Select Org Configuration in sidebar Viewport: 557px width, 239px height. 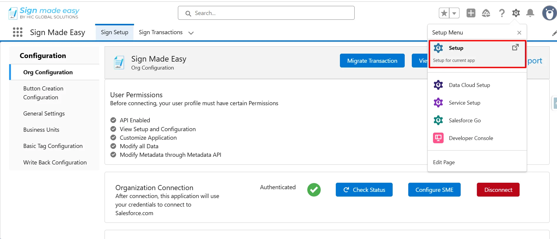coord(54,72)
